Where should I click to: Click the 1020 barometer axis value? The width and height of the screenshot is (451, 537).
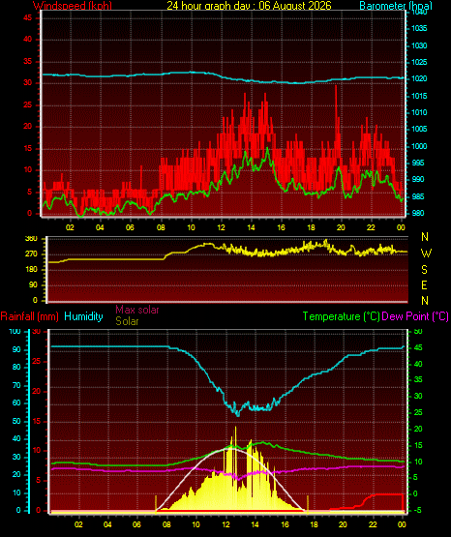[x=419, y=78]
